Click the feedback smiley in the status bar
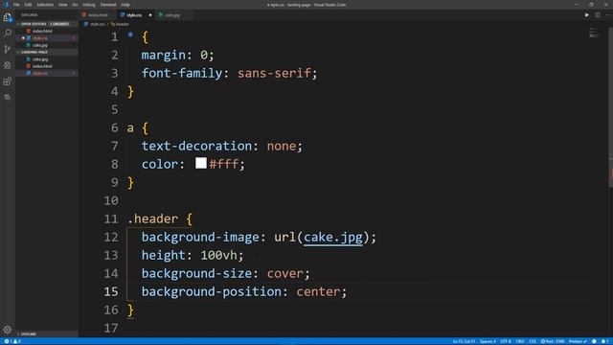613x345 pixels. pyautogui.click(x=594, y=341)
